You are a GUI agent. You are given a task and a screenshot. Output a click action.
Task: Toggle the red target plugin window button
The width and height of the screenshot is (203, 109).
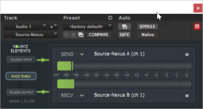coord(197,27)
